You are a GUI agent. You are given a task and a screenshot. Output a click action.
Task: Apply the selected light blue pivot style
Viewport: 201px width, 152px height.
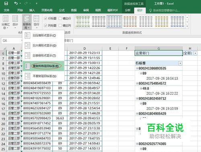pos(114,21)
